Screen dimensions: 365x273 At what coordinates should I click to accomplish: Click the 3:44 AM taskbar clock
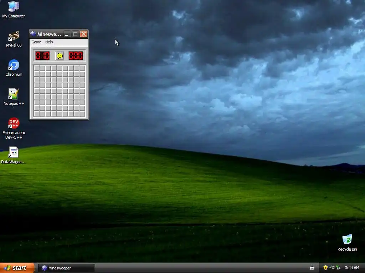tap(352, 268)
